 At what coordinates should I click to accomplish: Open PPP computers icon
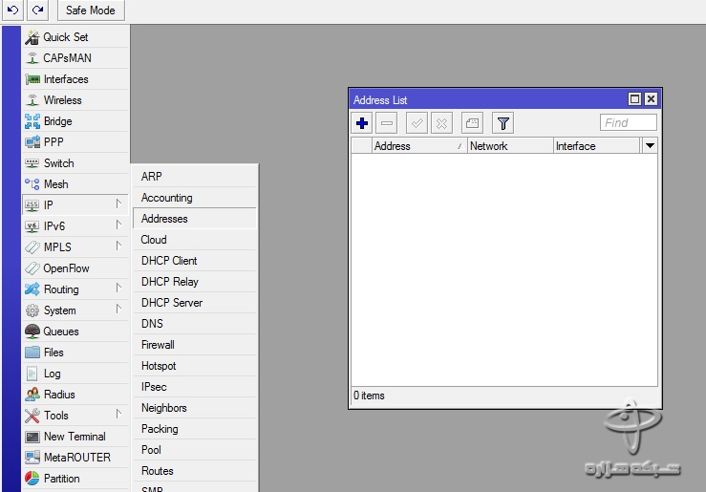tap(32, 142)
